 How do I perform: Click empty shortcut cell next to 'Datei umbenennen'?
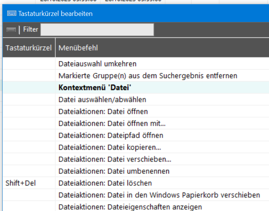point(28,171)
